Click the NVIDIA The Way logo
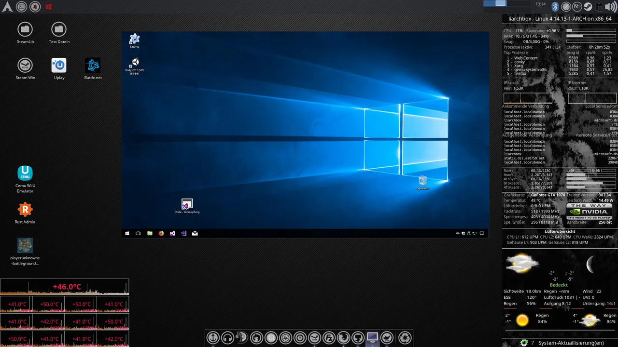 (x=590, y=211)
